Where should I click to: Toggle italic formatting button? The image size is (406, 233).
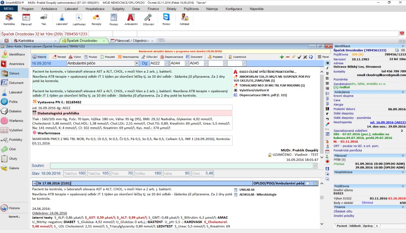click(x=327, y=68)
